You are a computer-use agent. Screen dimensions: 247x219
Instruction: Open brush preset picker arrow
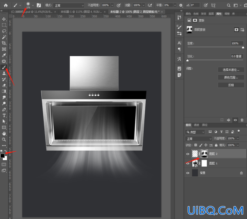pos(33,5)
